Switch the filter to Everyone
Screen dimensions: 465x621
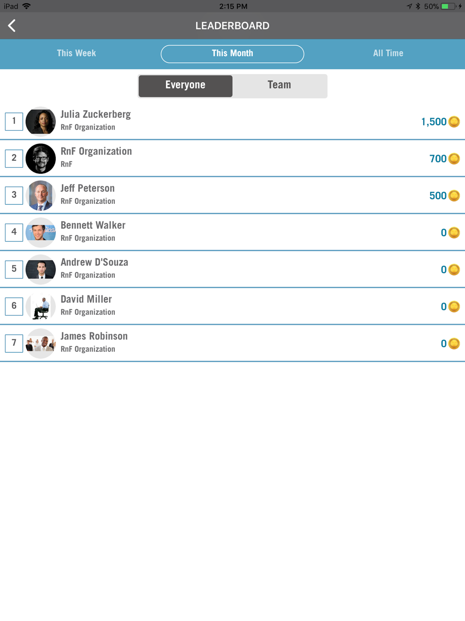(186, 86)
